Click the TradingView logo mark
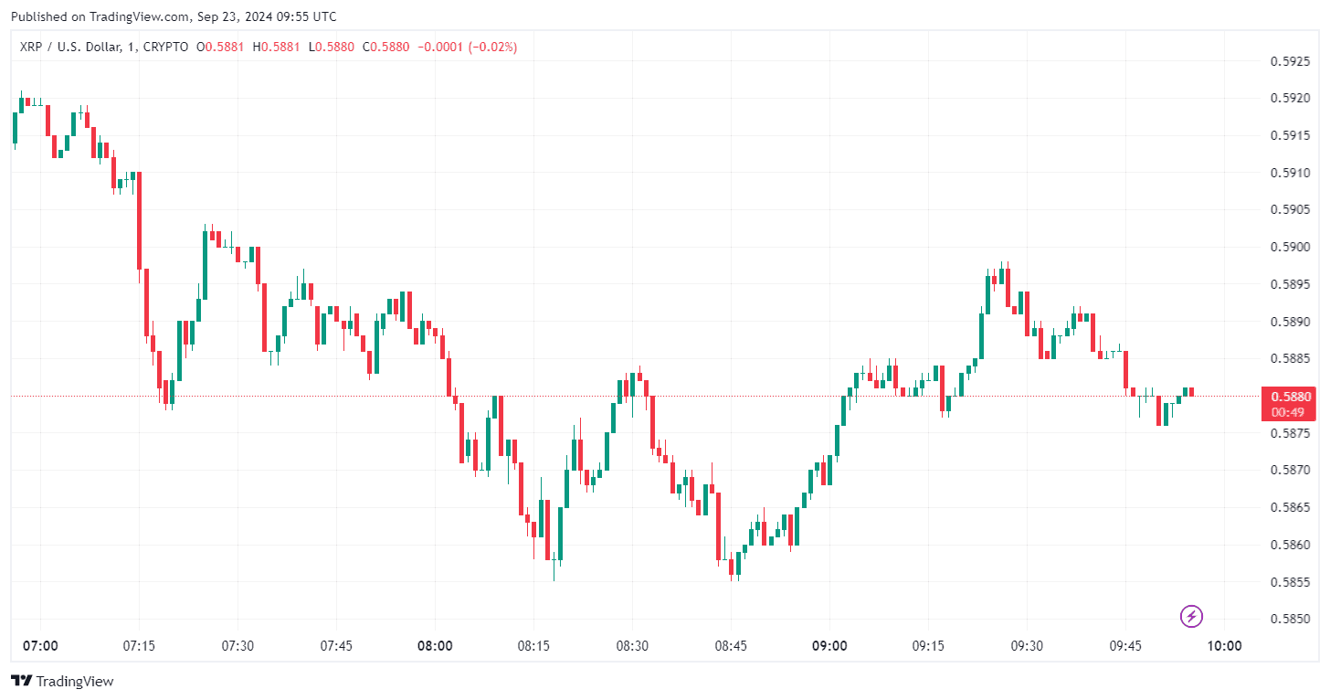Image resolution: width=1330 pixels, height=700 pixels. (21, 681)
